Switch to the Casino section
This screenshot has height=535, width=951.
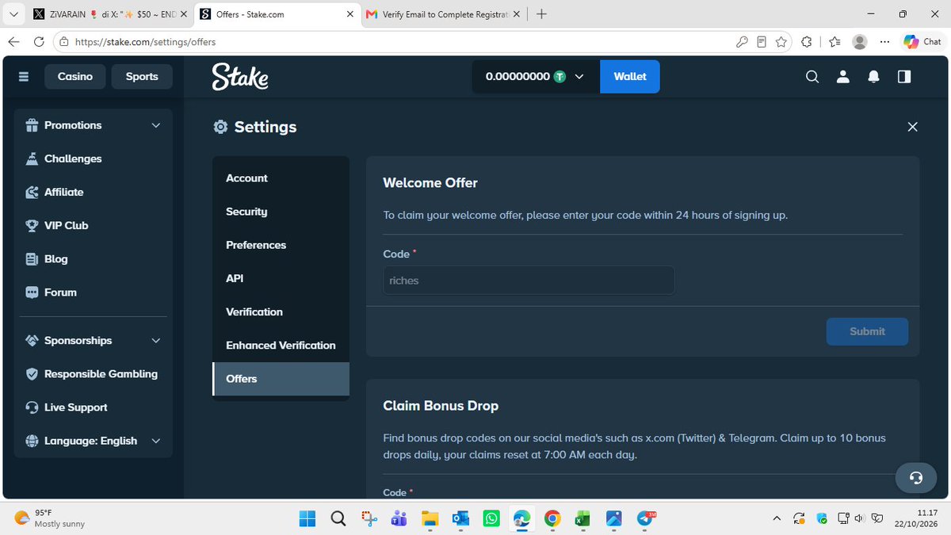(75, 77)
